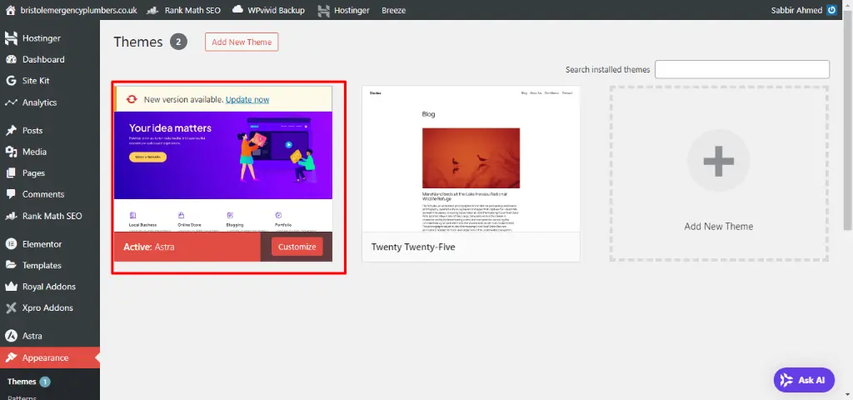Viewport: 853px width, 400px height.
Task: Click the Media icon in the sidebar
Action: (x=11, y=152)
